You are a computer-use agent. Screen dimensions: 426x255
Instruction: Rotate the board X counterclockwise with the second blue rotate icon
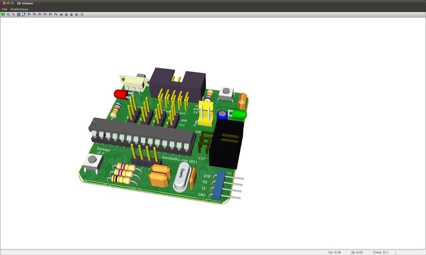click(x=35, y=15)
